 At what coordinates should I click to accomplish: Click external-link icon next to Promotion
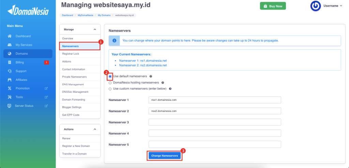tap(46, 88)
